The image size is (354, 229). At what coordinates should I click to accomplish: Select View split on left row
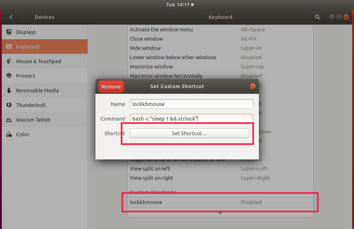click(220, 169)
